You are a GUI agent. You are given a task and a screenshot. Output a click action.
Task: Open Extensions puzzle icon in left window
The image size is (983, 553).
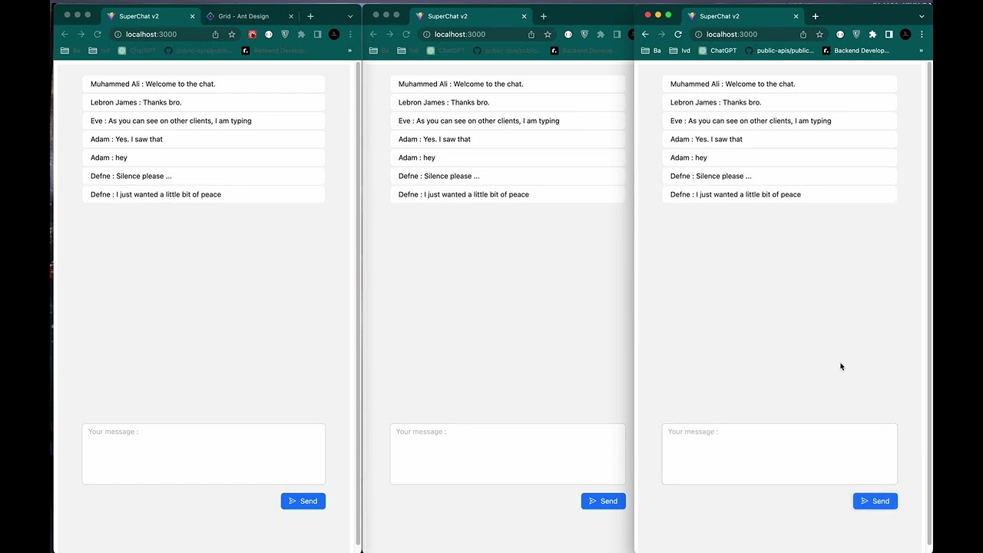coord(301,34)
